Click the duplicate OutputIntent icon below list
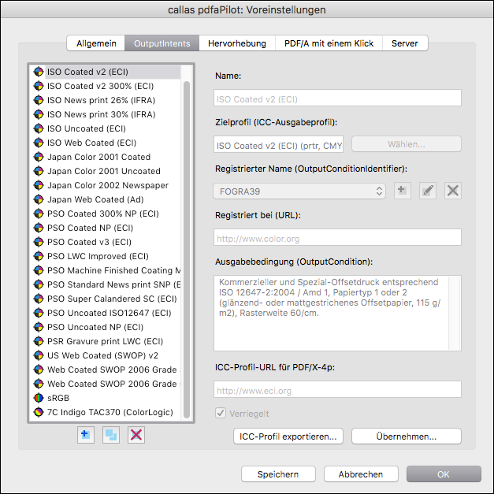The image size is (494, 494). click(111, 435)
